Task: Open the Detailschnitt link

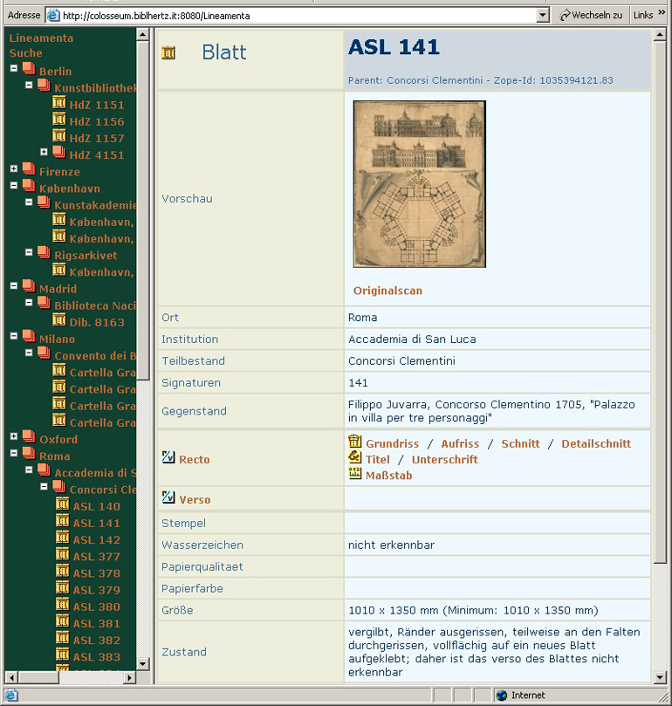Action: (x=595, y=443)
